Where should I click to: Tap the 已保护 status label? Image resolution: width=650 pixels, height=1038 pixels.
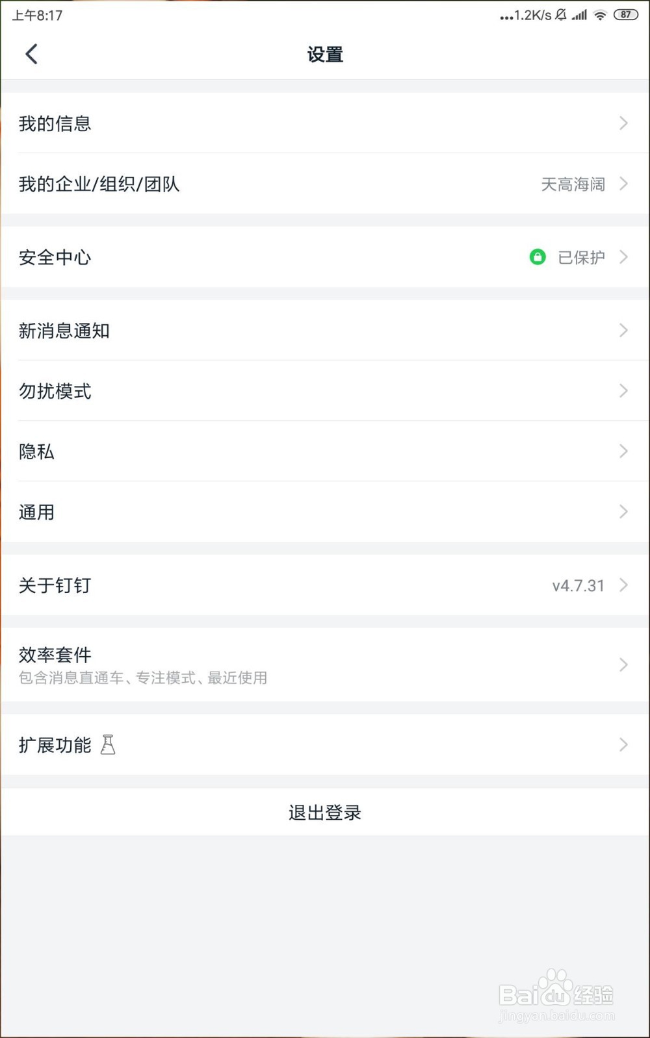(x=581, y=257)
